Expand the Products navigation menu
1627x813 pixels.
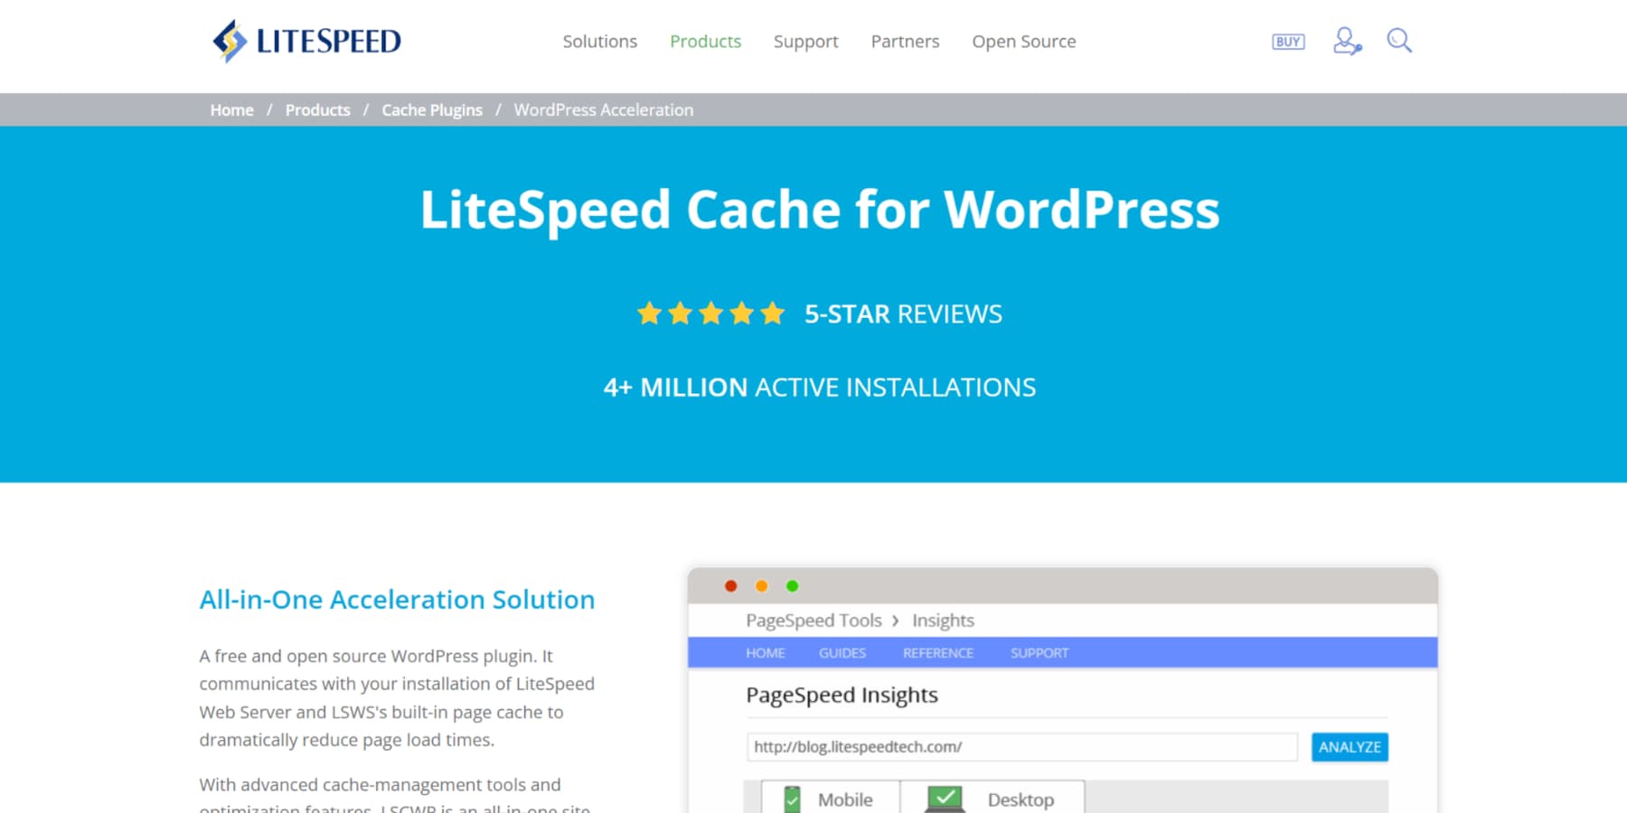coord(706,42)
